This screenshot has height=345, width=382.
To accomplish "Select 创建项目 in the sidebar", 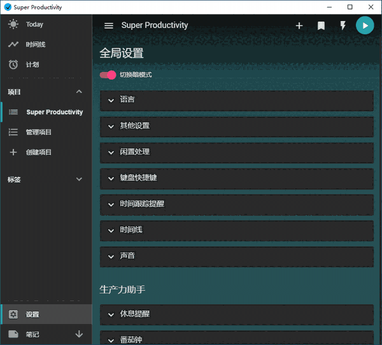I will click(46, 152).
